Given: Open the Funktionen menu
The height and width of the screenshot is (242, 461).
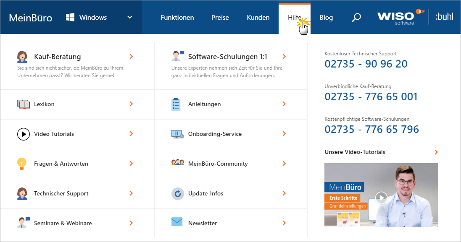Looking at the screenshot, I should pos(177,18).
